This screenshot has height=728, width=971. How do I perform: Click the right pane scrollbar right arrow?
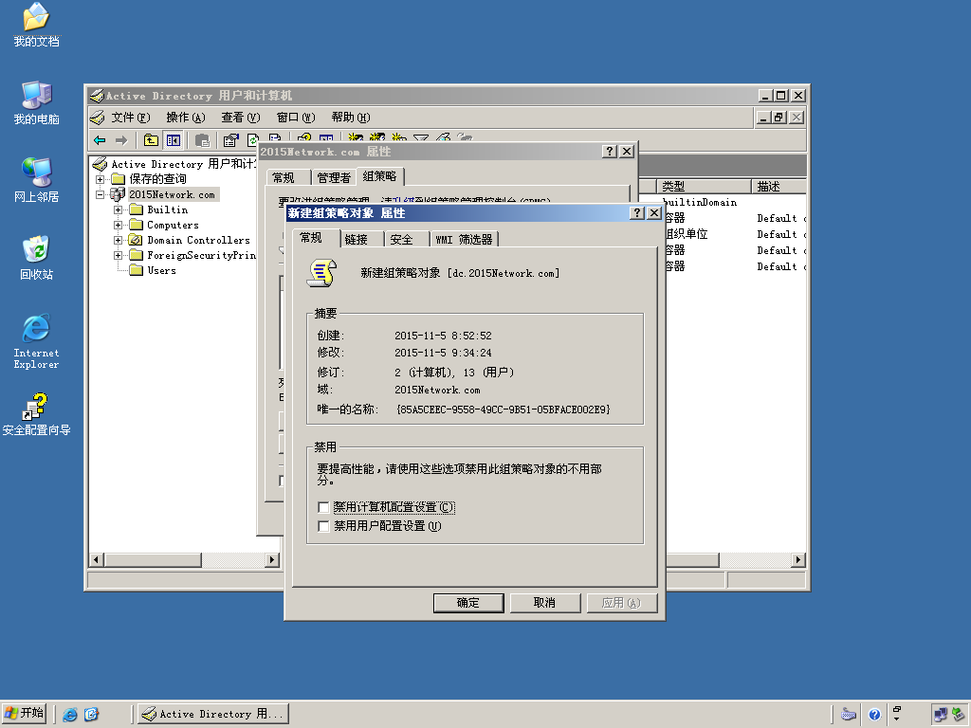(798, 560)
